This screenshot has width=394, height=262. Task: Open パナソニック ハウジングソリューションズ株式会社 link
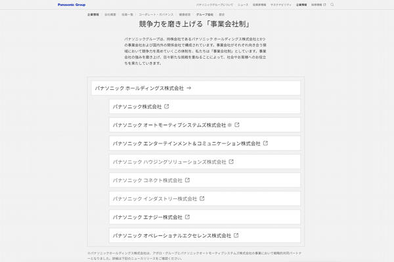(x=205, y=162)
